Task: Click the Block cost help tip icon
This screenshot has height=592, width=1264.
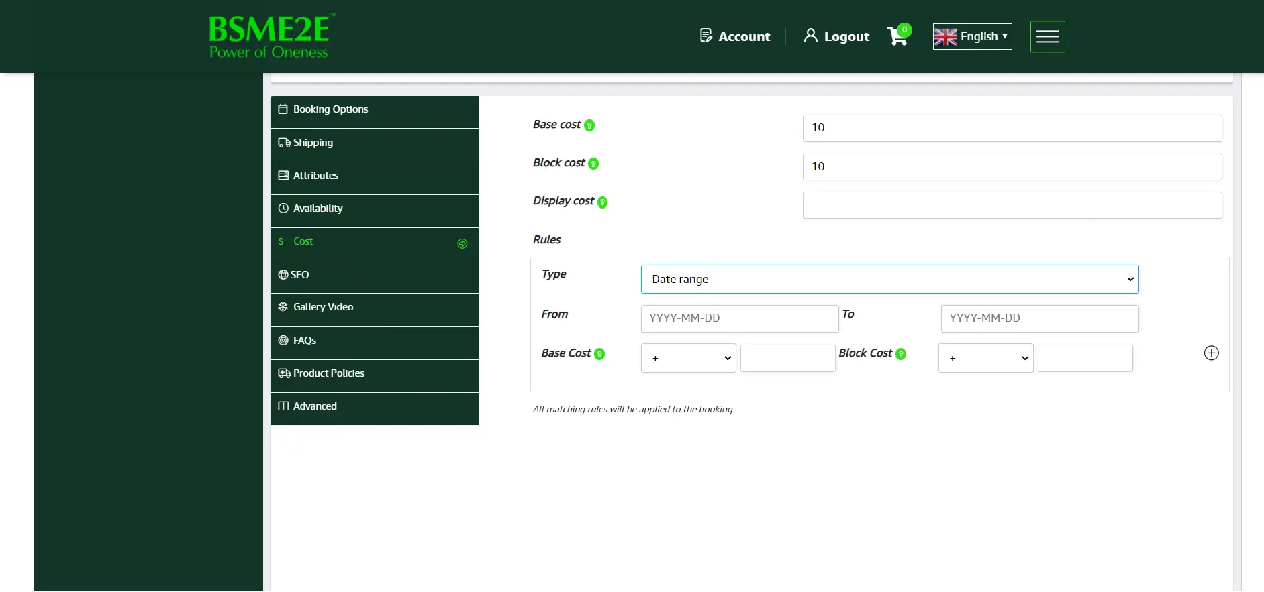Action: (x=593, y=164)
